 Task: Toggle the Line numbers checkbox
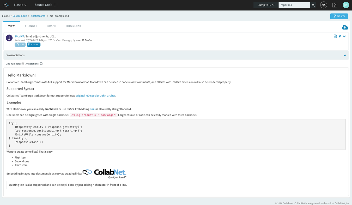(23, 64)
